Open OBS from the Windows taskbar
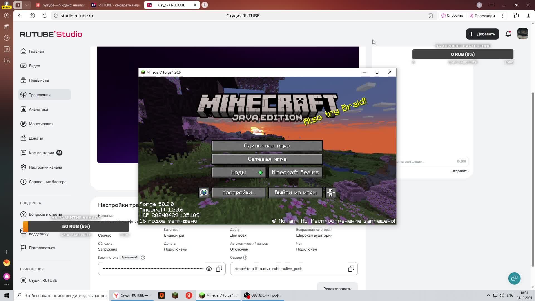 click(x=263, y=295)
